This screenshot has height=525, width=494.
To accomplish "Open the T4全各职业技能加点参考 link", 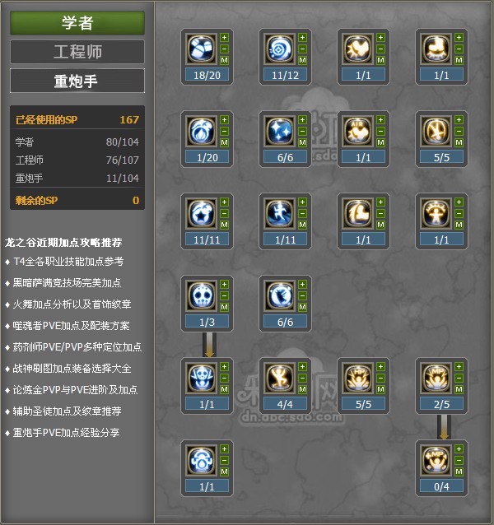I will click(x=68, y=261).
